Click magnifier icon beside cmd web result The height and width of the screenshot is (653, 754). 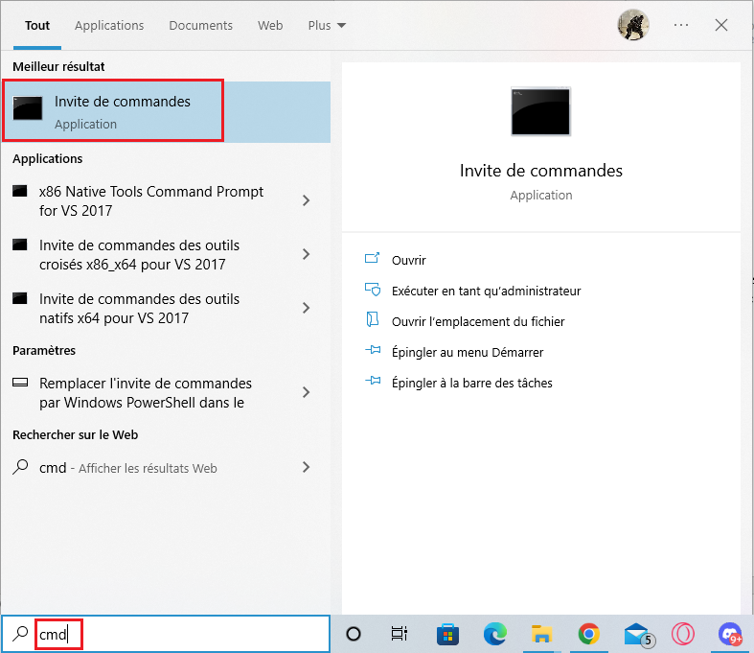20,467
